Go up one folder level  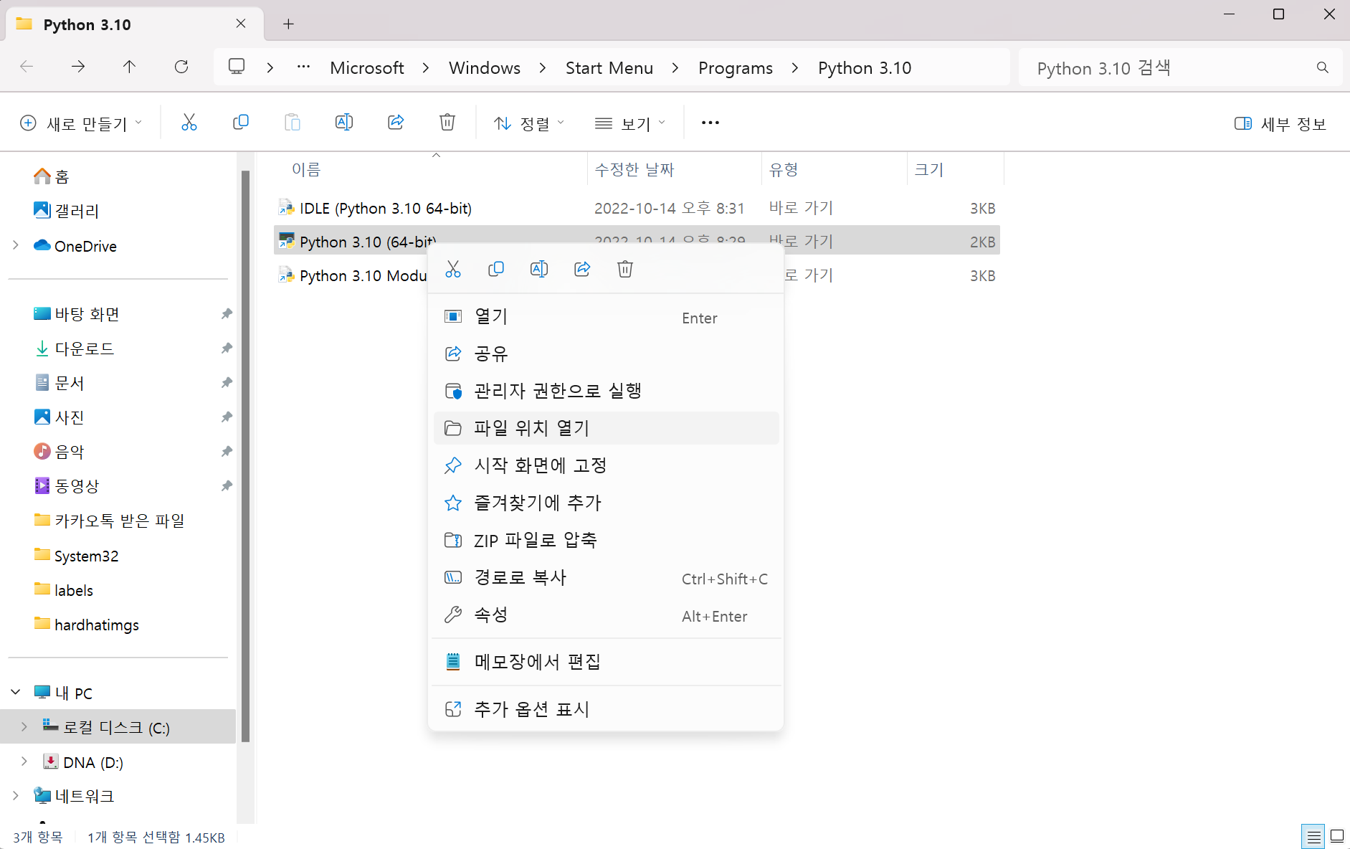click(130, 67)
